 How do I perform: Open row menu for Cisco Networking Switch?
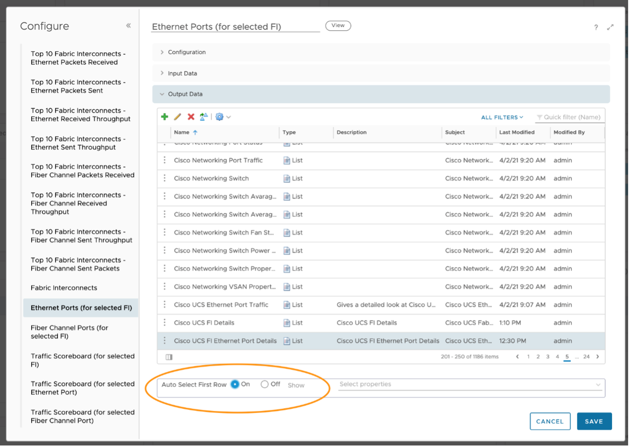coord(165,178)
